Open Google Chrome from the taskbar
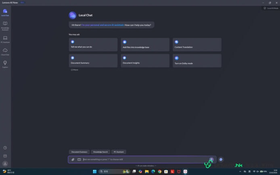280x175 pixels. coord(160,171)
